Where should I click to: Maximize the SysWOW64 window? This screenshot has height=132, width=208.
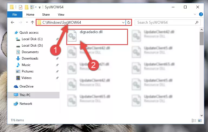pyautogui.click(x=185, y=7)
